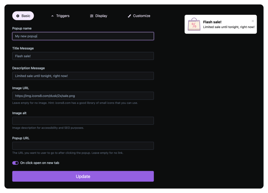Screen dimensions: 268x193
Task: Close the Flash sale preview popup
Action: [x=253, y=21]
